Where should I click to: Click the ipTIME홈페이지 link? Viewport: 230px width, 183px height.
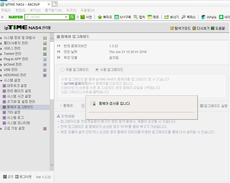click(x=76, y=84)
